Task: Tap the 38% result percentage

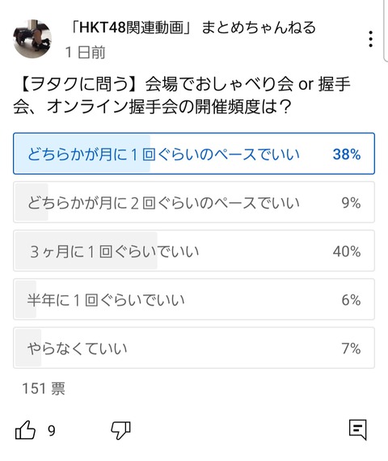Action: click(347, 154)
